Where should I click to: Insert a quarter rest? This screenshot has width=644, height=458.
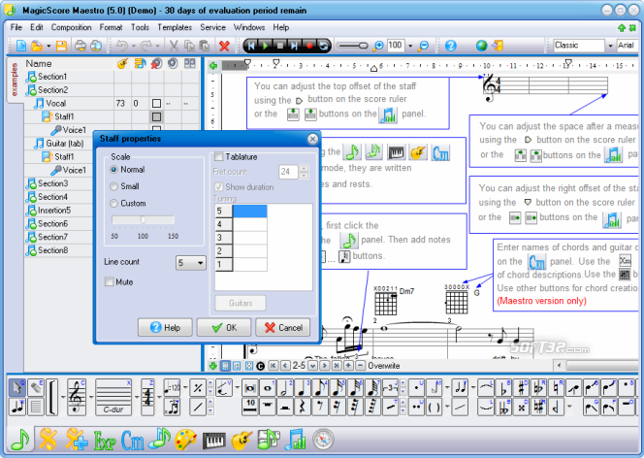(303, 407)
